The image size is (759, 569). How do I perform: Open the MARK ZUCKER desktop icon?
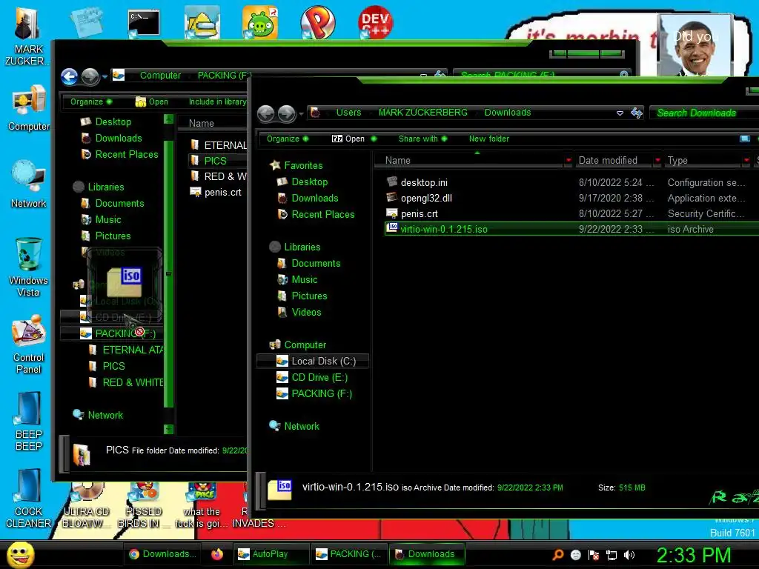tap(27, 36)
